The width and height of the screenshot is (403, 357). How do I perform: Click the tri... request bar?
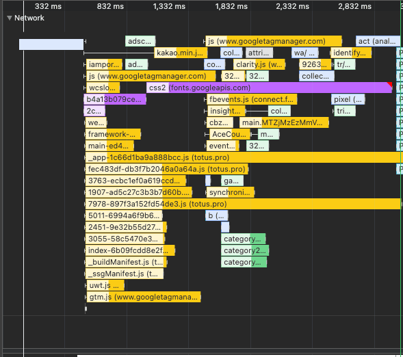pyautogui.click(x=345, y=111)
